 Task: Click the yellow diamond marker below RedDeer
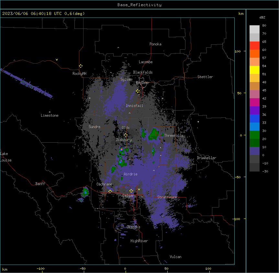point(138,91)
